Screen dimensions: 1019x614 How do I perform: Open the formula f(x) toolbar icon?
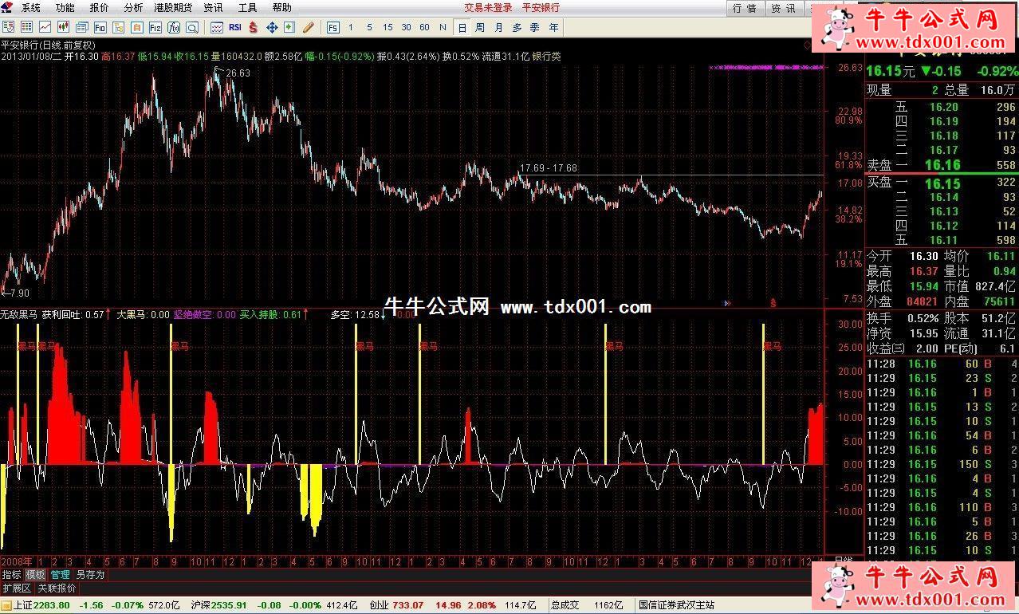point(174,27)
